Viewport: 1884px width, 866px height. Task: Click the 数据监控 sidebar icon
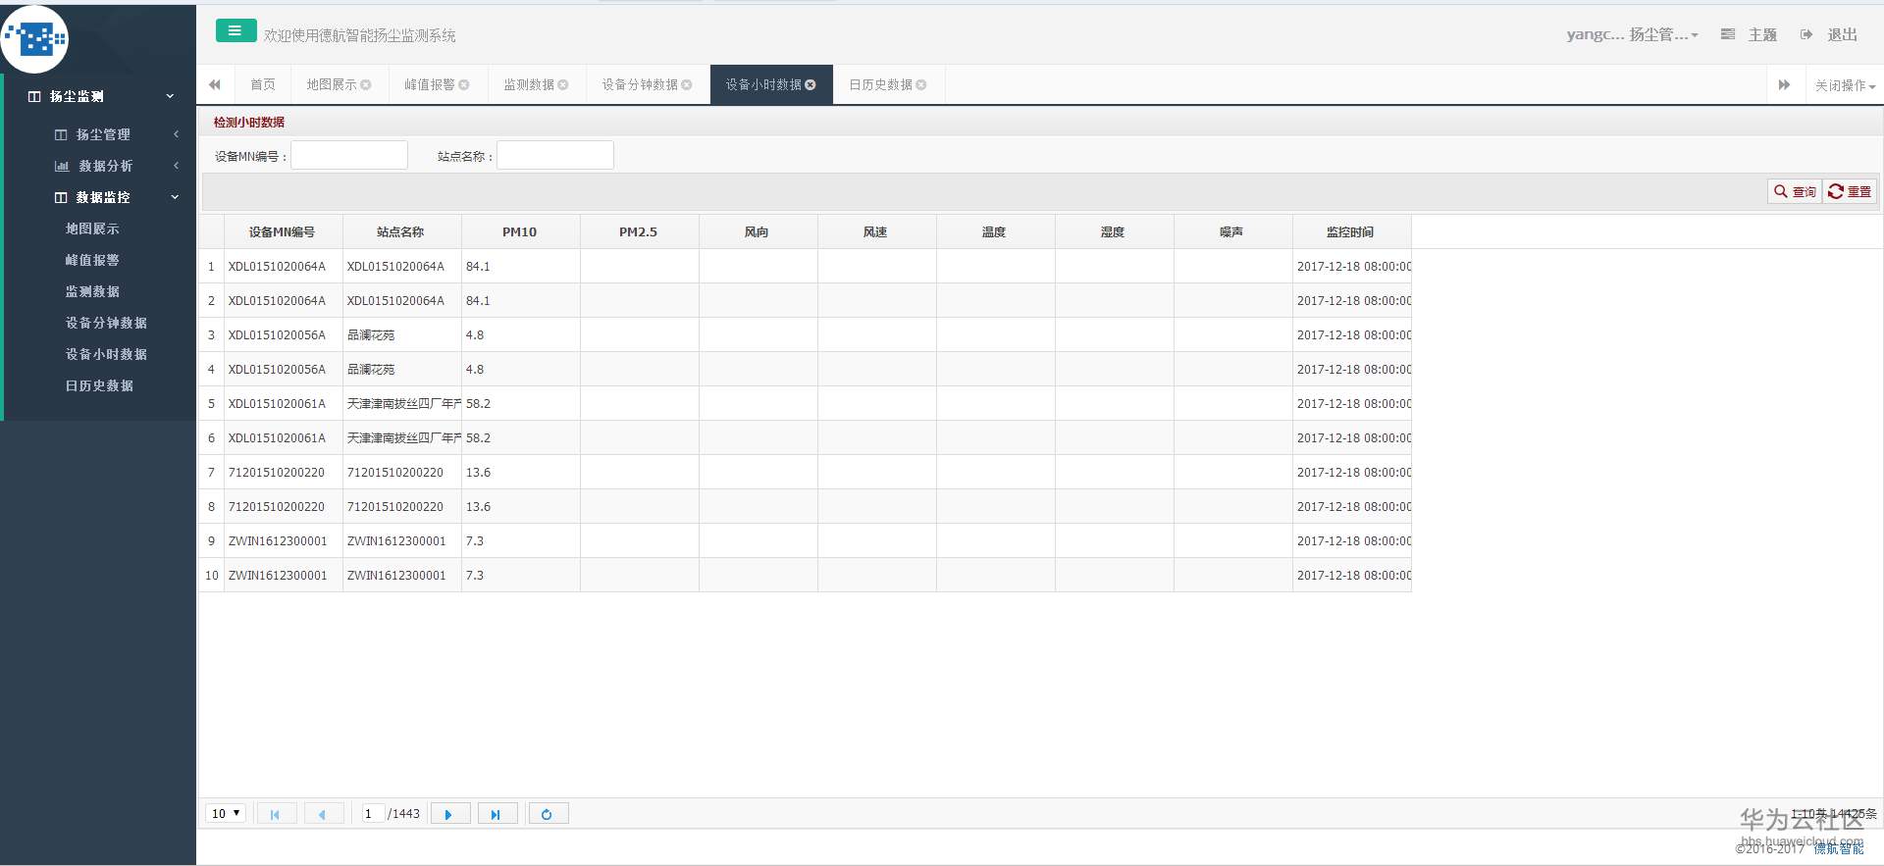(x=61, y=198)
